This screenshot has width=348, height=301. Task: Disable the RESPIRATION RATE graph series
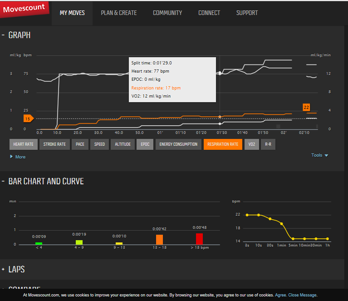[x=223, y=144]
